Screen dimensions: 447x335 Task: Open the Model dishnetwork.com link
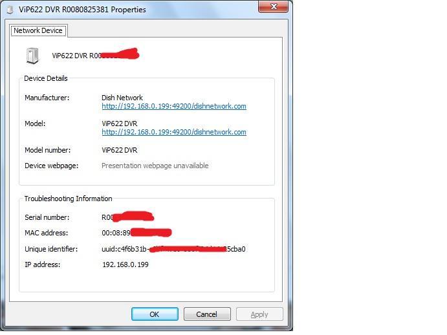(174, 132)
